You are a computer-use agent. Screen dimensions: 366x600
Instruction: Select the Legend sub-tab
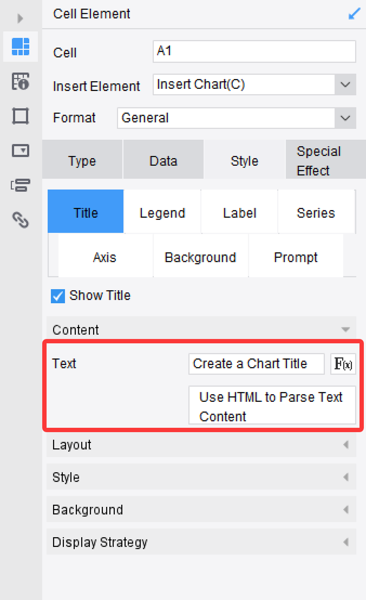(x=162, y=212)
